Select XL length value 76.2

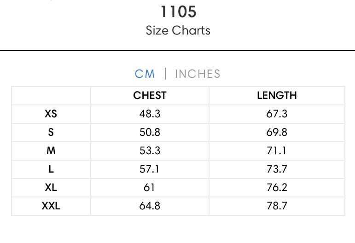pyautogui.click(x=277, y=188)
